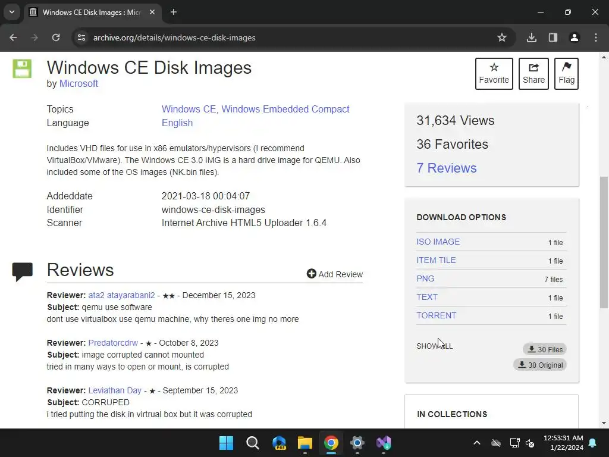609x457 pixels.
Task: Click the OneDrive cloud tray icon
Action: [x=496, y=443]
